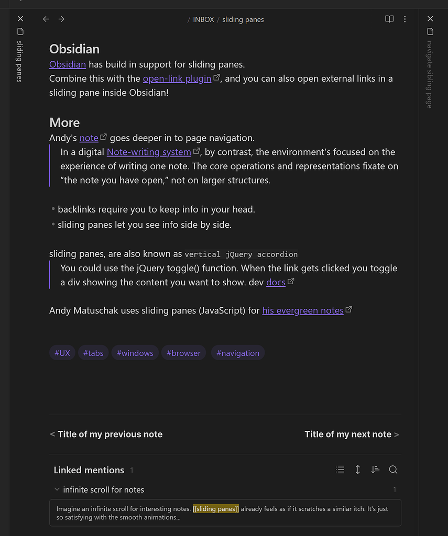Image resolution: width=448 pixels, height=536 pixels.
Task: Open the INBOX breadcrumb folder
Action: [x=203, y=19]
